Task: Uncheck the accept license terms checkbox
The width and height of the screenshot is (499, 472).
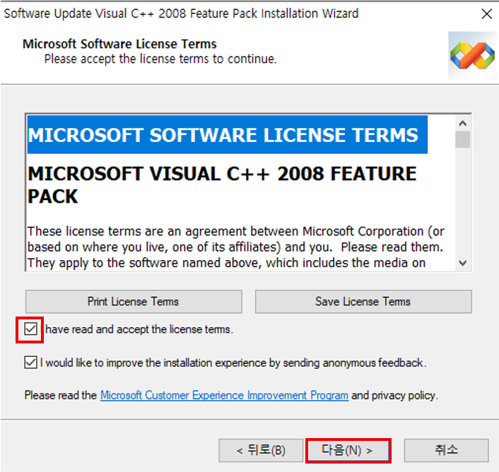Action: (x=30, y=329)
